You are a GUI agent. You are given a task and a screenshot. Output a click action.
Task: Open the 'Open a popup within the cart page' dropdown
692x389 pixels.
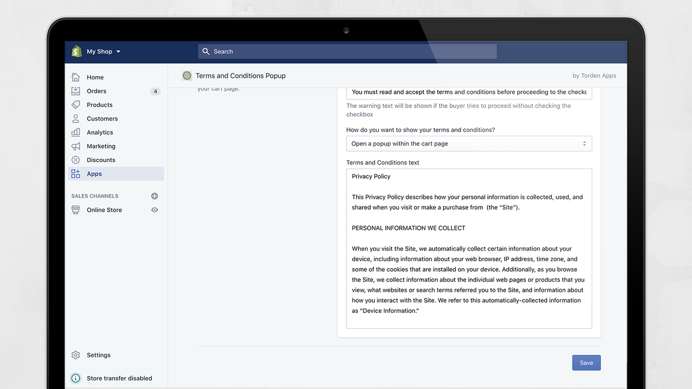click(469, 144)
